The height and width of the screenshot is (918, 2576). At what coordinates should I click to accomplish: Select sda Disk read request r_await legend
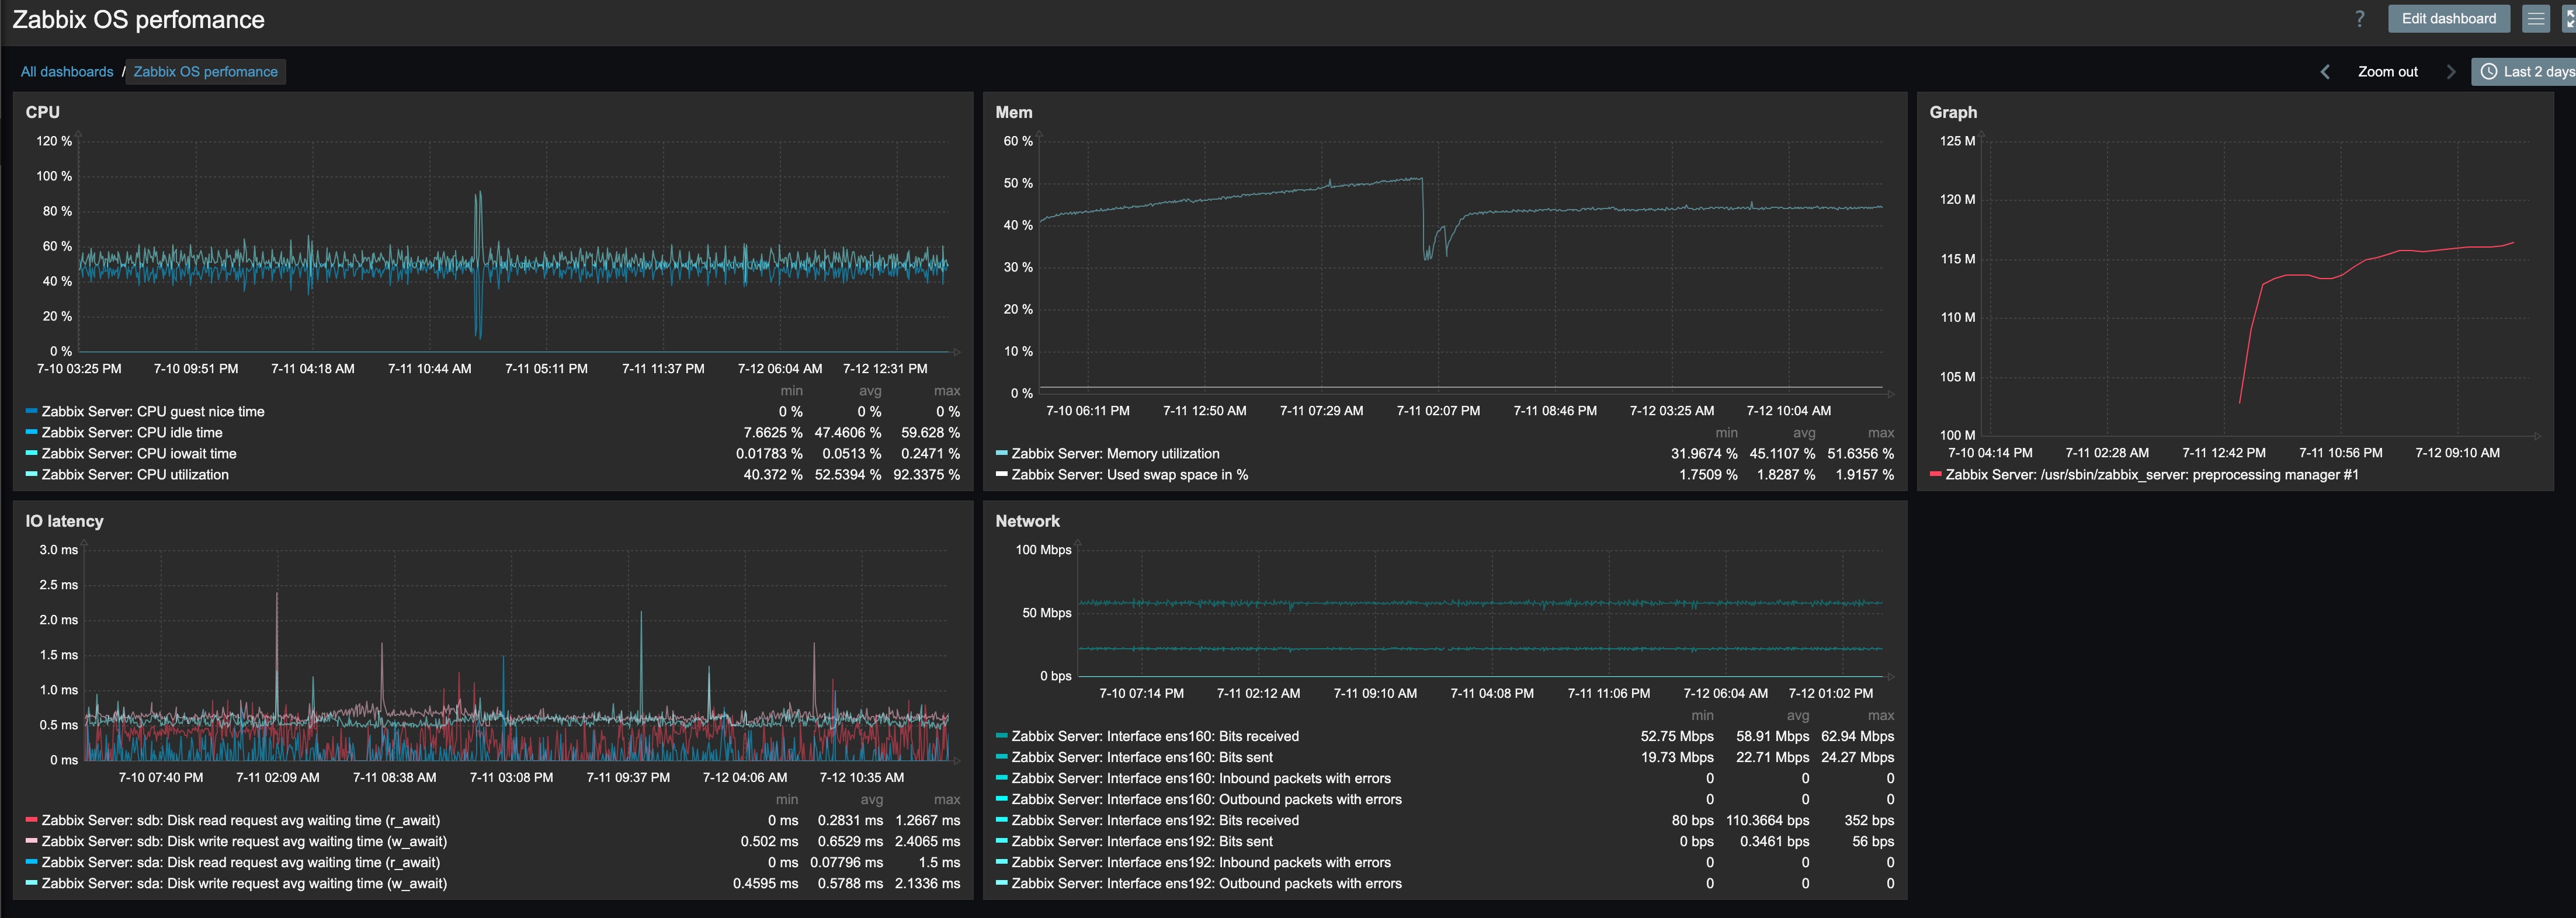tap(240, 862)
